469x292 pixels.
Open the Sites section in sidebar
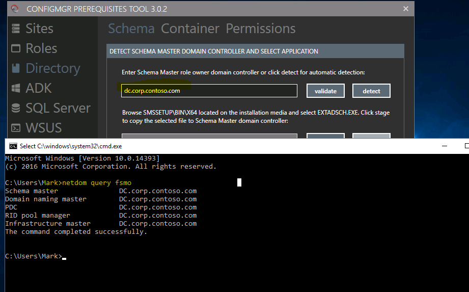(x=39, y=29)
